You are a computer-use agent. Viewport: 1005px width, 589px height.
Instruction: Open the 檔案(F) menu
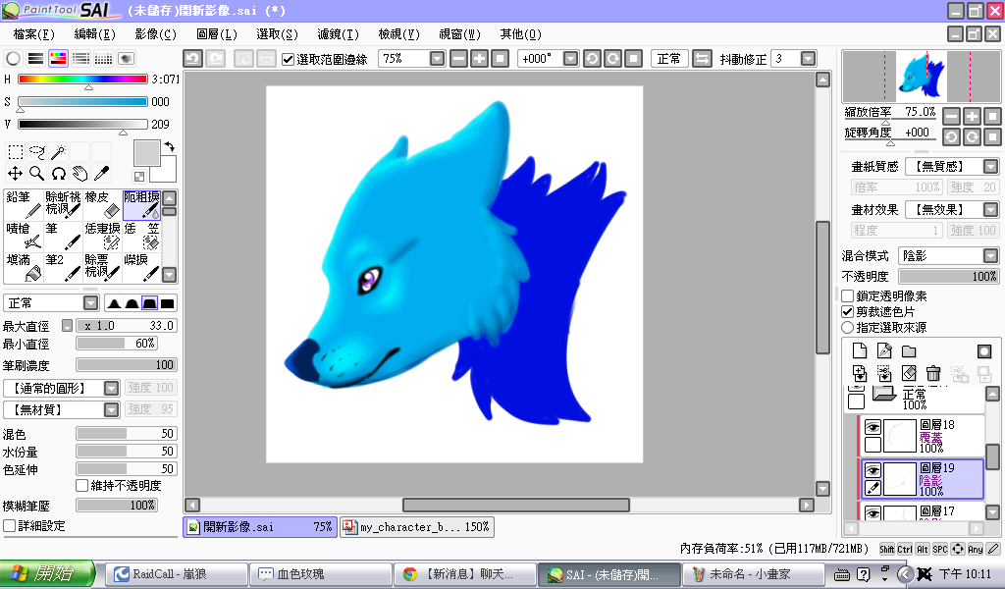point(34,34)
